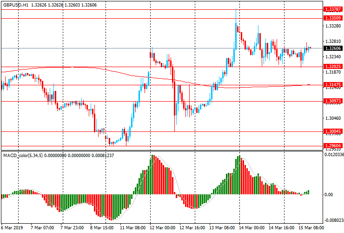Viewport: 344px width, 233px height.
Task: Select the 1.33787 resistance price label
Action: click(x=333, y=9)
